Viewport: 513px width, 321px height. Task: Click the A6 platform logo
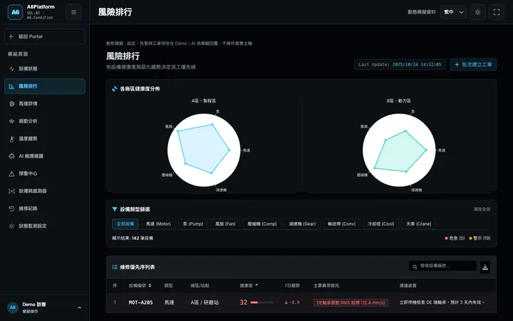pos(15,12)
